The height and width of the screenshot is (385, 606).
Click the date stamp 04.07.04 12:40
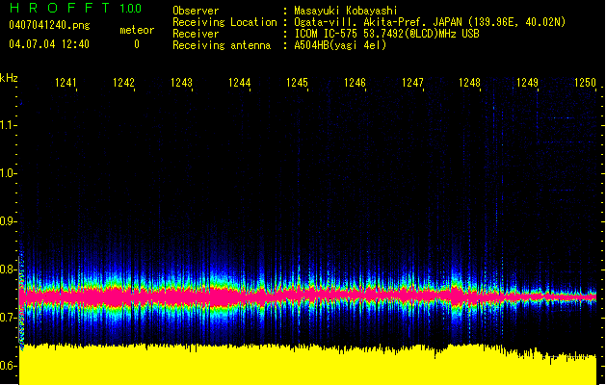pyautogui.click(x=47, y=44)
